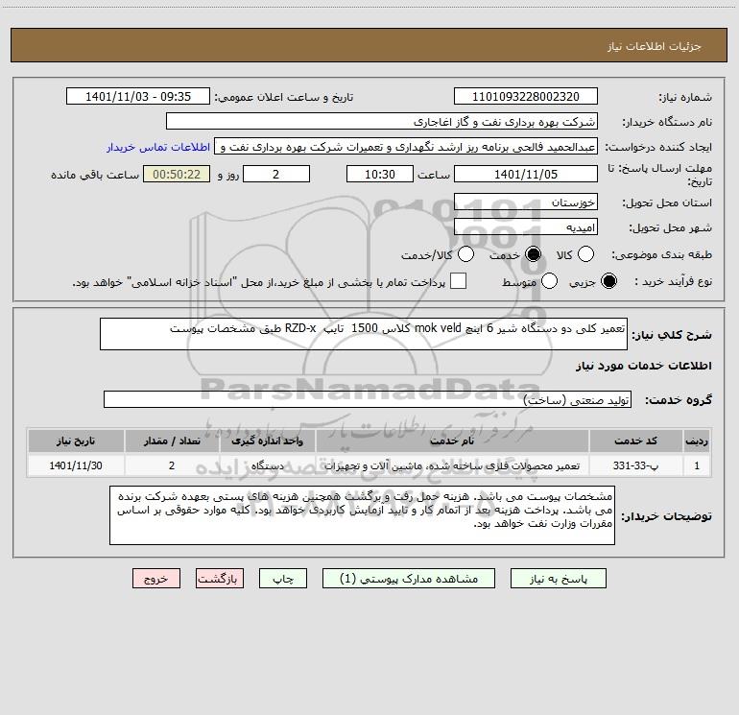The width and height of the screenshot is (739, 715).
Task: Click the deadline date field 1401/11/05
Action: (526, 174)
